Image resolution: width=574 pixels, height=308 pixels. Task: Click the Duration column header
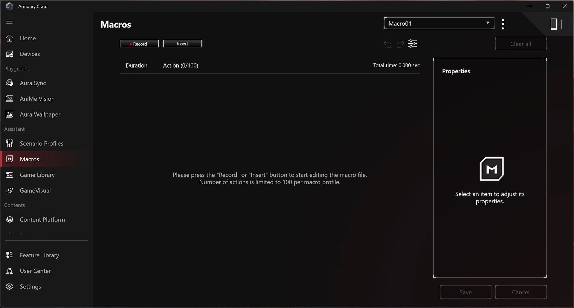coord(137,65)
